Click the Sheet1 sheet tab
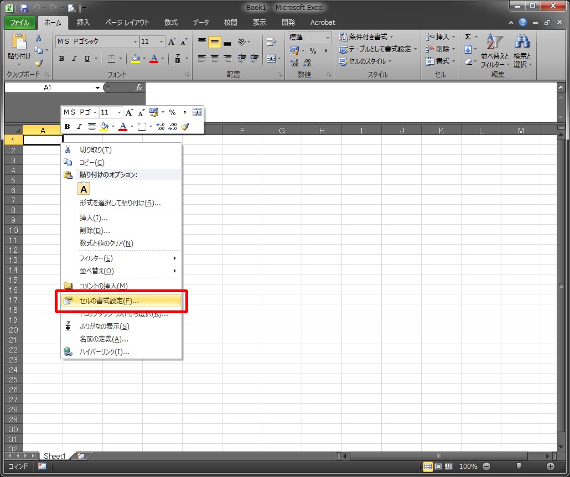Image resolution: width=570 pixels, height=477 pixels. point(55,456)
